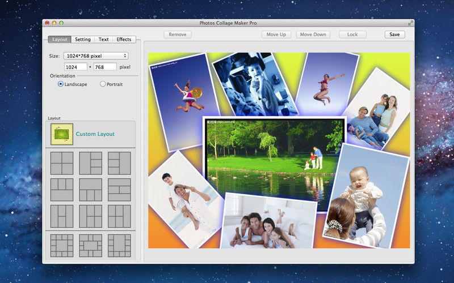The height and width of the screenshot is (283, 454).
Task: Choose layout with tall left column and four-cell grid
Action: tap(91, 216)
